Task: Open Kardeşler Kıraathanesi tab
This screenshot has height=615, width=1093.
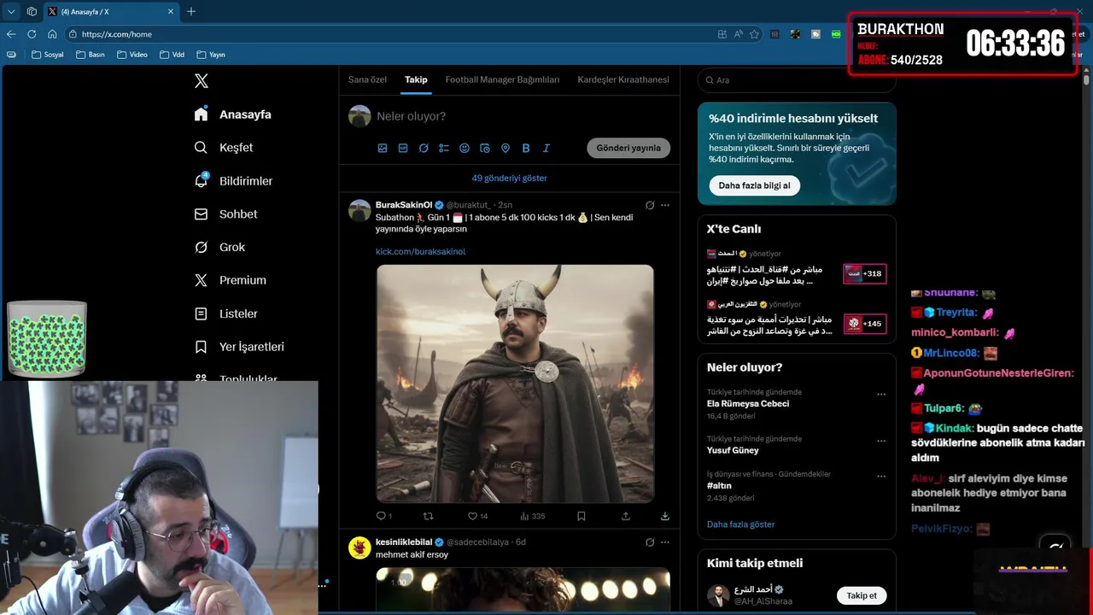Action: pos(623,79)
